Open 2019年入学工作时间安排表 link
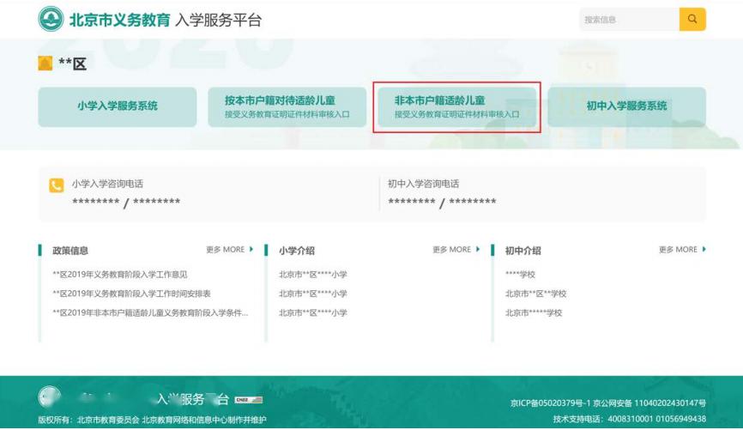 click(x=131, y=294)
